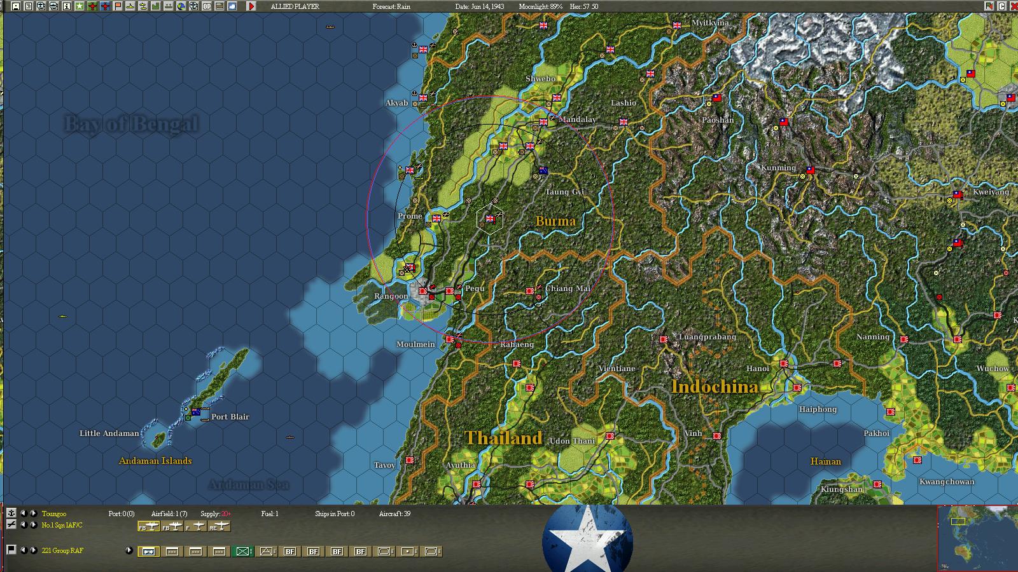1018x572 pixels.
Task: Click the orange flag toolbar icon
Action: coord(118,6)
